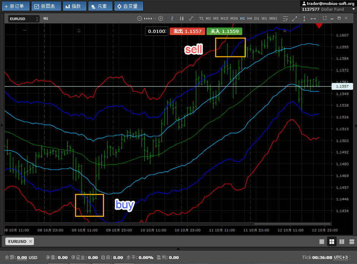
Task: Select the H1 timeframe in toolbar
Action: (x=242, y=19)
